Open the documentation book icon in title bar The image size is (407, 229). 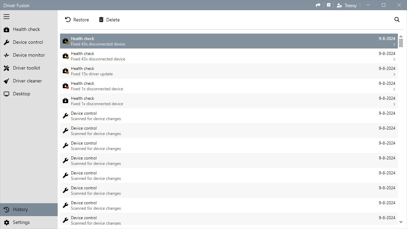328,5
